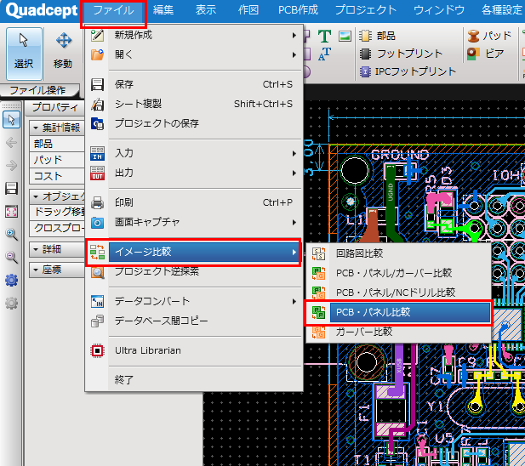Click シート複製 menu entry
This screenshot has width=525, height=466.
pos(194,104)
